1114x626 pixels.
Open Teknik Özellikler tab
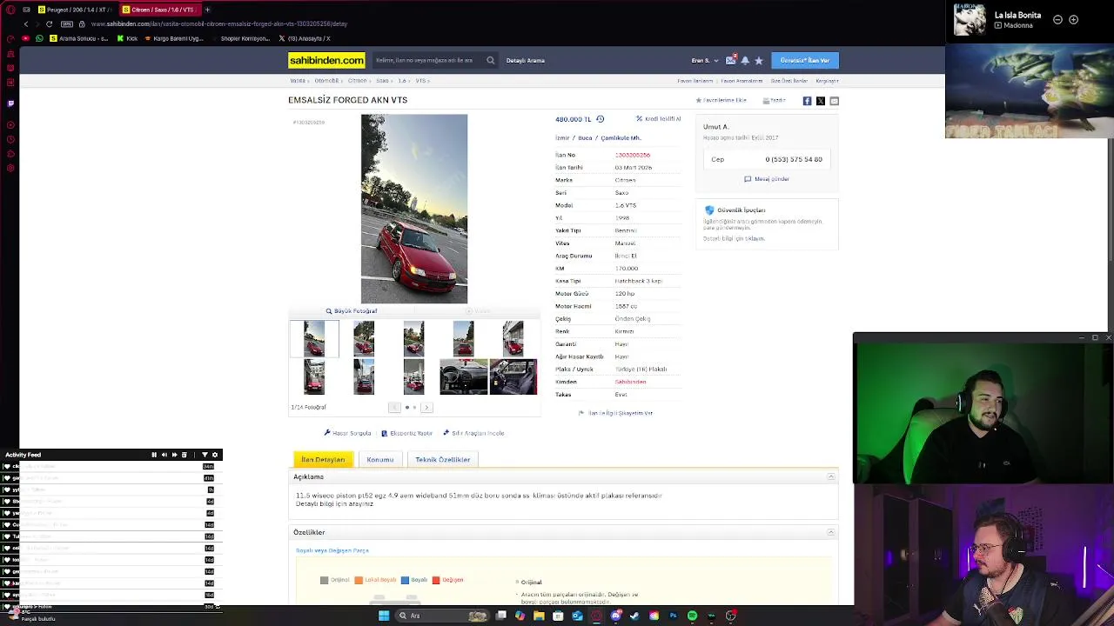pyautogui.click(x=442, y=459)
